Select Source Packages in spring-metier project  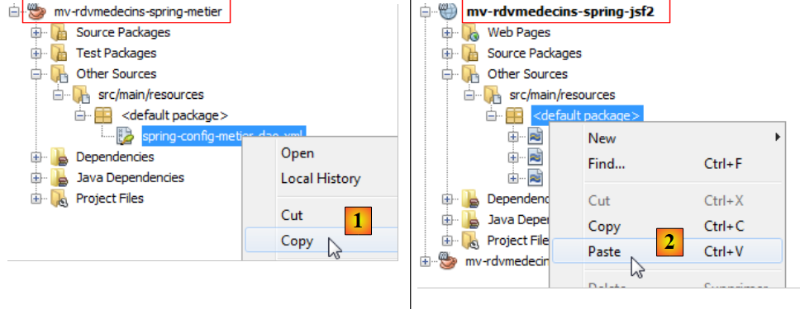123,32
